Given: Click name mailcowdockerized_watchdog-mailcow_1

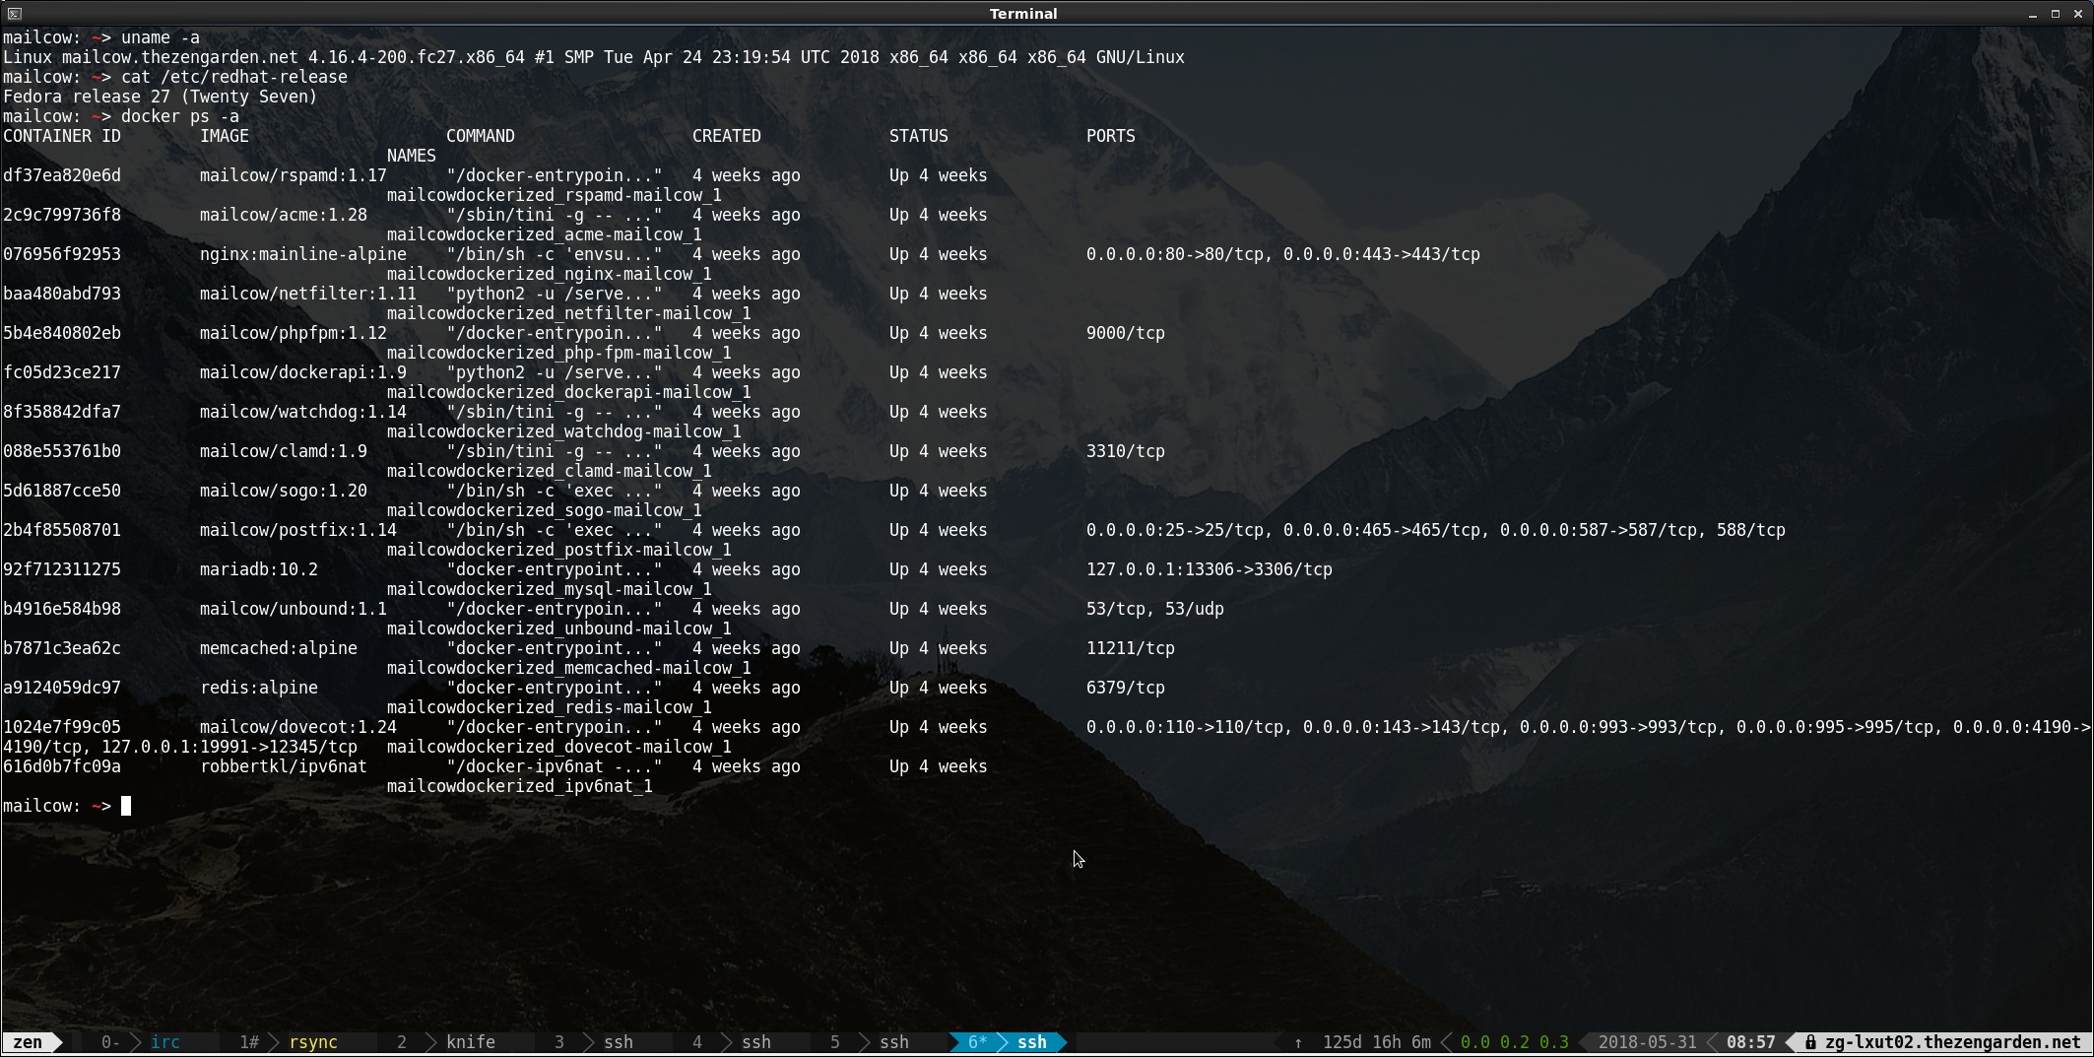Looking at the screenshot, I should (x=564, y=431).
